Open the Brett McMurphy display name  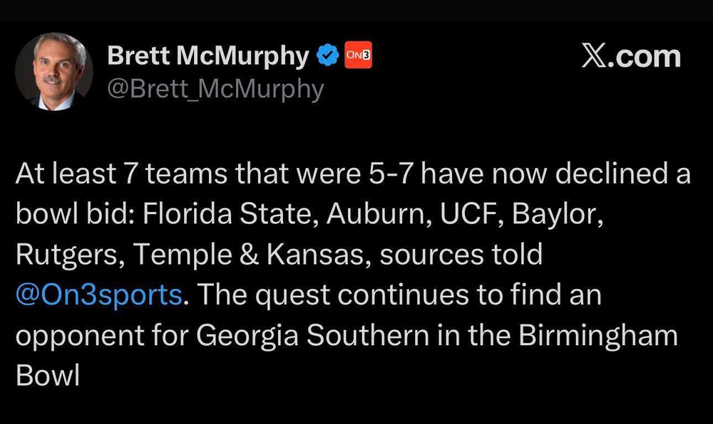pos(208,55)
